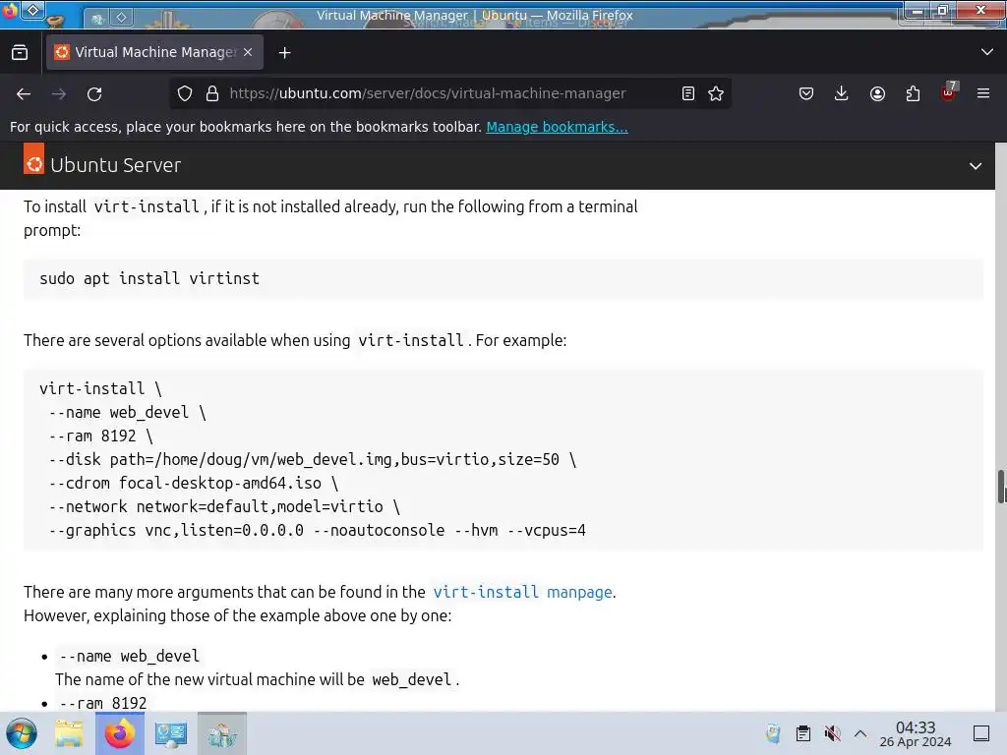Switch to Firefox in the taskbar
Image resolution: width=1007 pixels, height=755 pixels.
pos(119,733)
